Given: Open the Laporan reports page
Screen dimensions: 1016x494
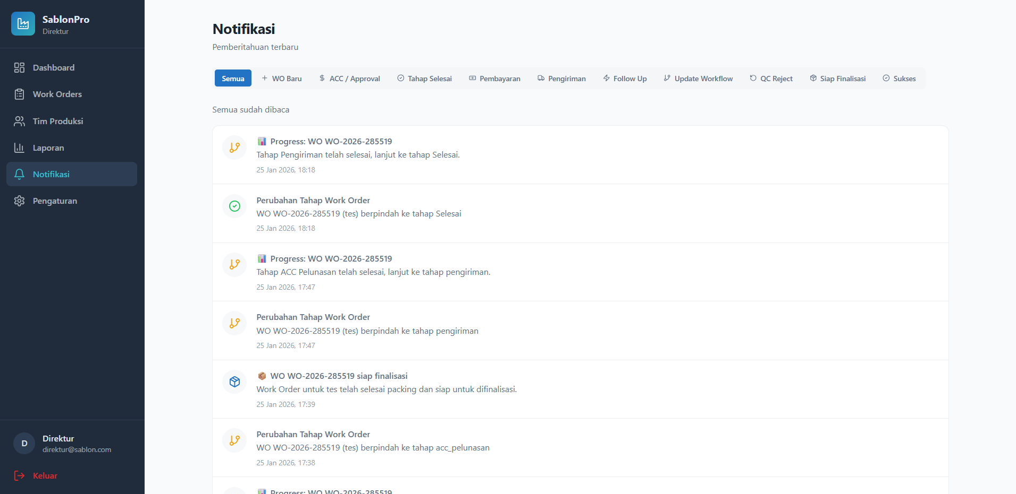Looking at the screenshot, I should tap(72, 148).
